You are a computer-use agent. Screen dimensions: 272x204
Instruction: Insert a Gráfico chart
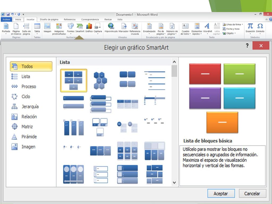coord(89,28)
